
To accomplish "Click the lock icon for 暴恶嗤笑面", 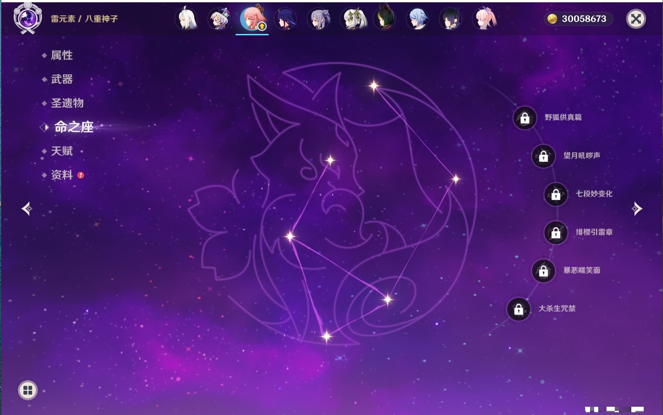I will pyautogui.click(x=544, y=271).
